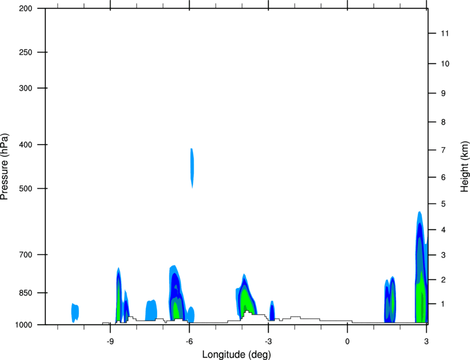Click the 200 pressure tick label
Viewport: 470px width, 360px height.
[25, 8]
